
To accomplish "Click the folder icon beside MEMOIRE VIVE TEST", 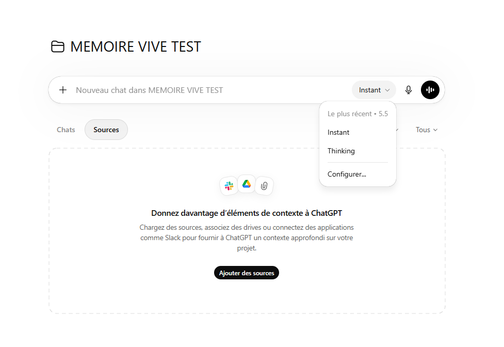I will pyautogui.click(x=58, y=46).
